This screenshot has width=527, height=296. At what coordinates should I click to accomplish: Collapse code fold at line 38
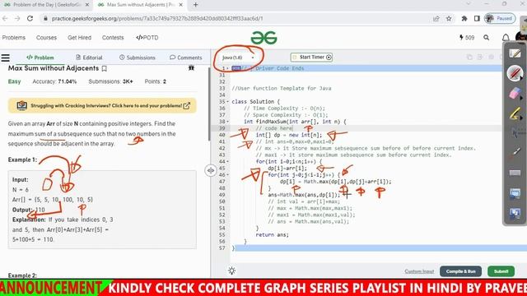[x=227, y=122]
